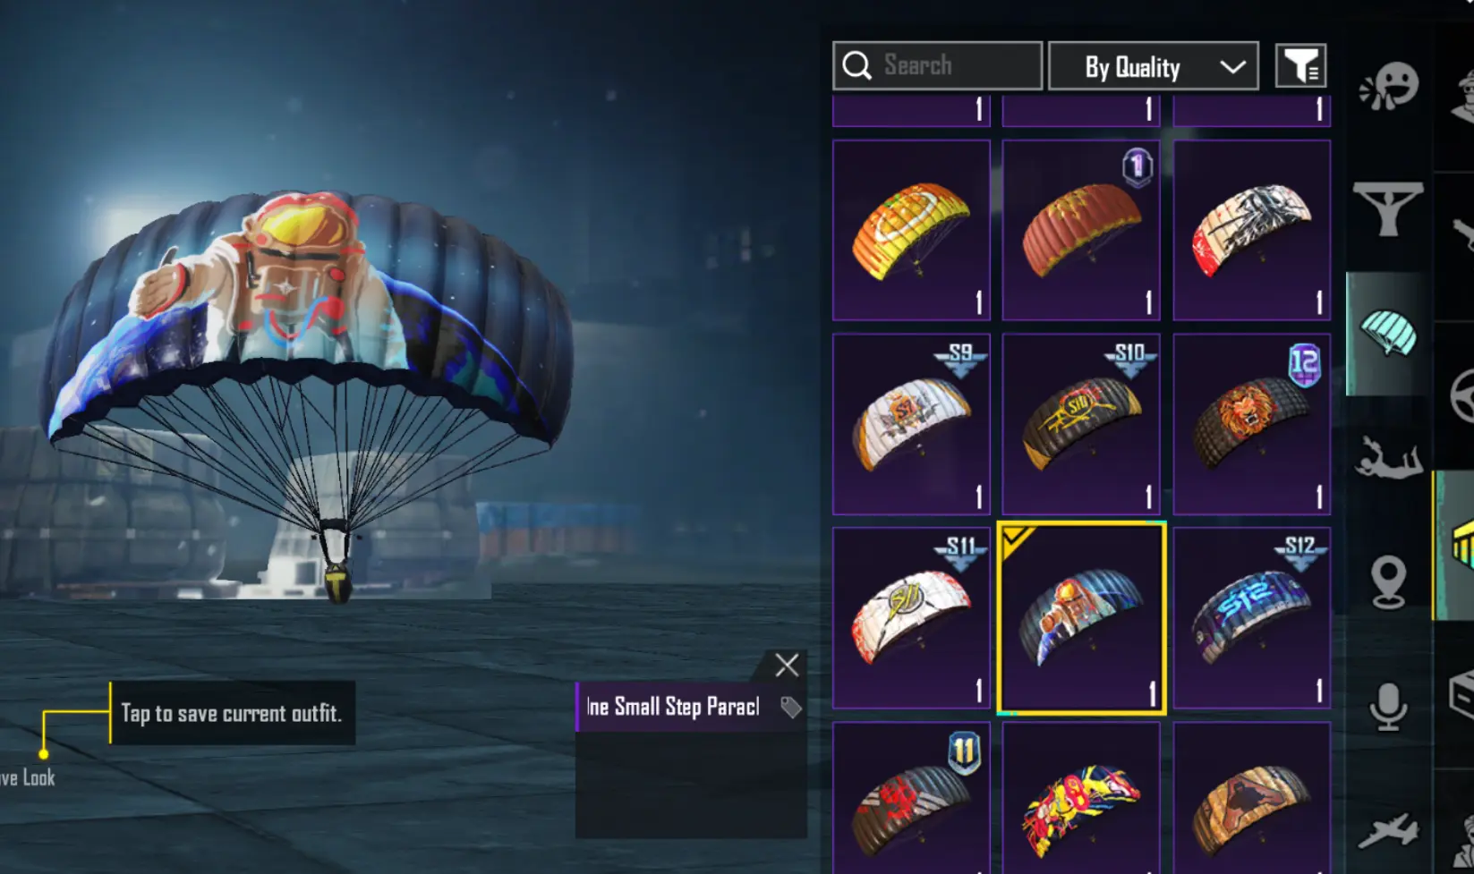This screenshot has height=874, width=1474.
Task: Select the voice microphone category icon
Action: [1388, 707]
